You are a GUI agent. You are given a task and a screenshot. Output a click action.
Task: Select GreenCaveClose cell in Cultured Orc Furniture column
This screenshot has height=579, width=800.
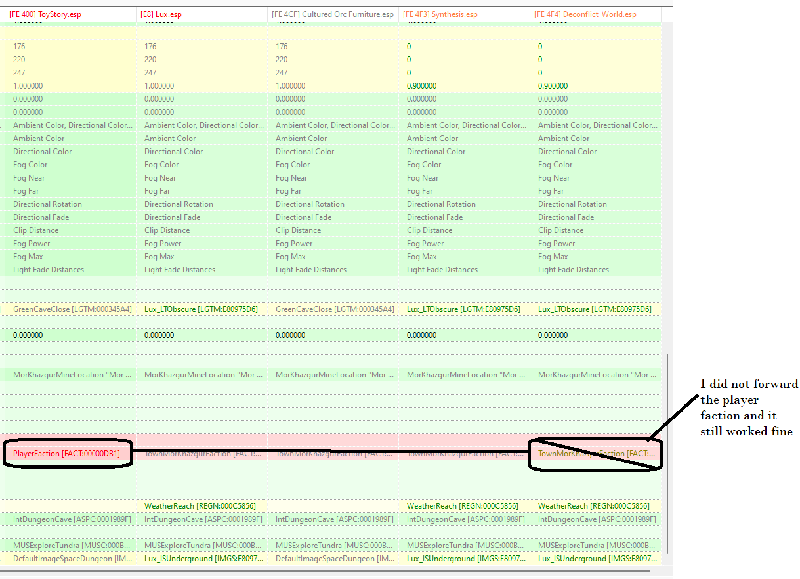coord(333,309)
